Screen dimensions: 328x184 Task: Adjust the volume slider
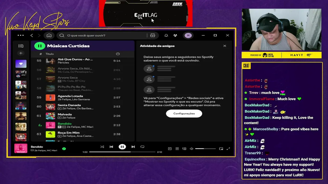tap(206, 149)
